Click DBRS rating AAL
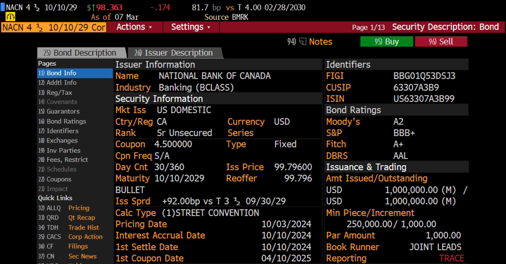Viewport: 506px width, 264px height. pyautogui.click(x=401, y=156)
